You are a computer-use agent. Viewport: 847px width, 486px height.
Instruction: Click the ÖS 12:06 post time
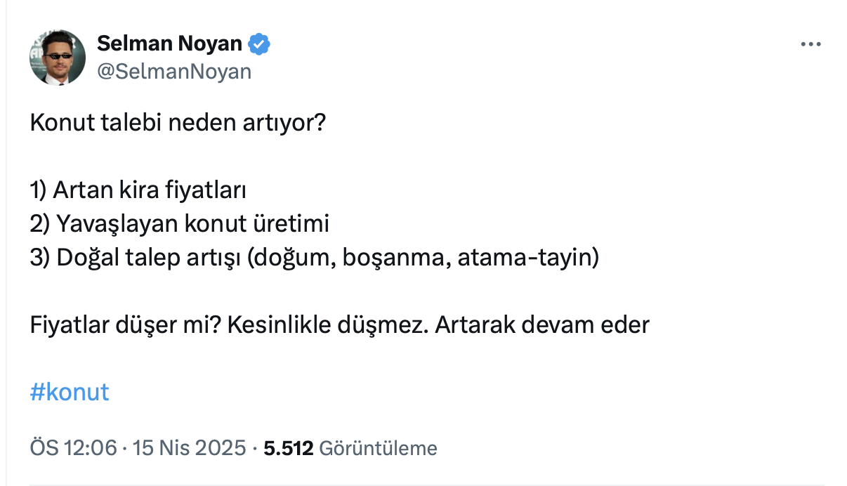(74, 448)
